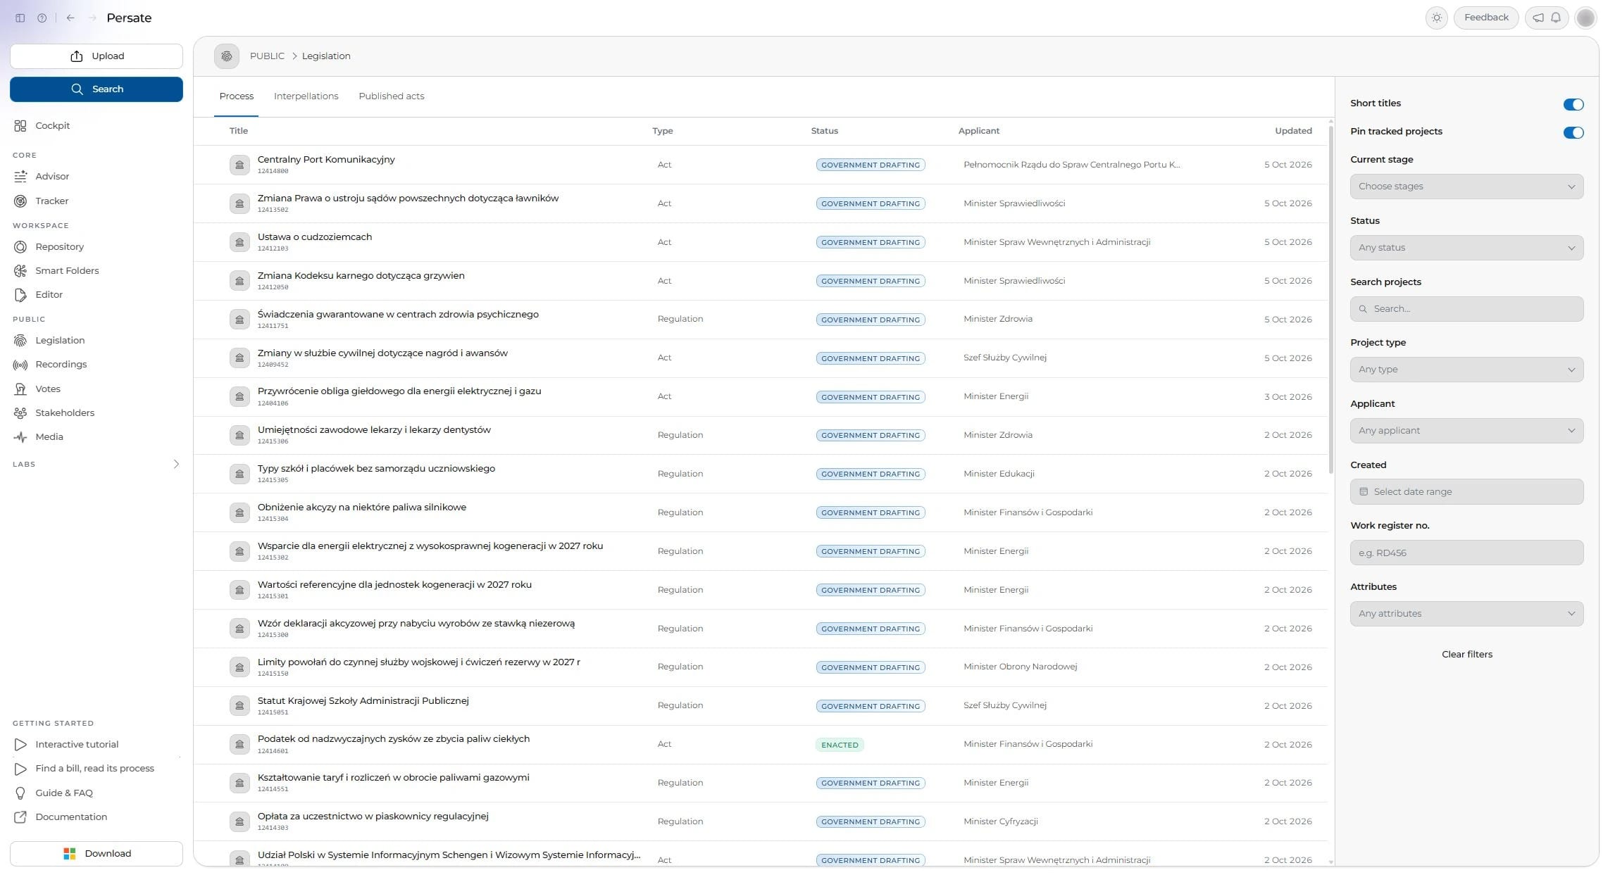1615x882 pixels.
Task: Switch theme with the sun icon
Action: (x=1437, y=18)
